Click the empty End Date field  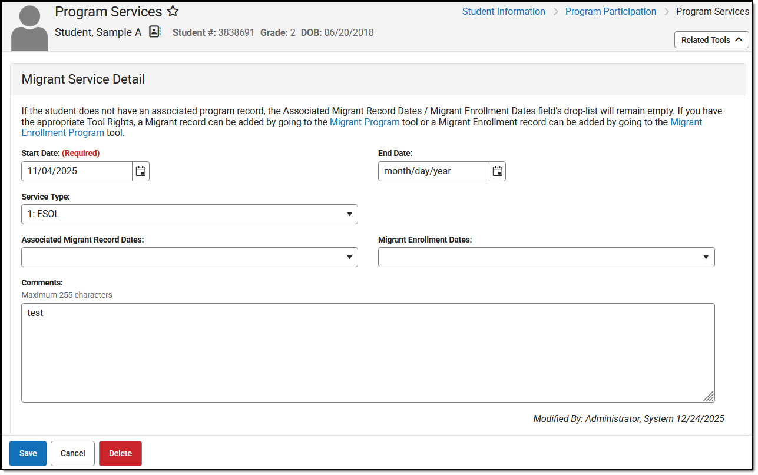430,171
